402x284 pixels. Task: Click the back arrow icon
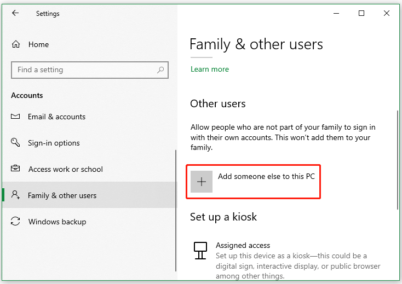pyautogui.click(x=15, y=13)
